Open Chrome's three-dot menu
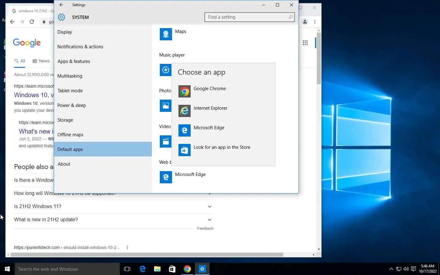The height and width of the screenshot is (275, 440). click(315, 22)
